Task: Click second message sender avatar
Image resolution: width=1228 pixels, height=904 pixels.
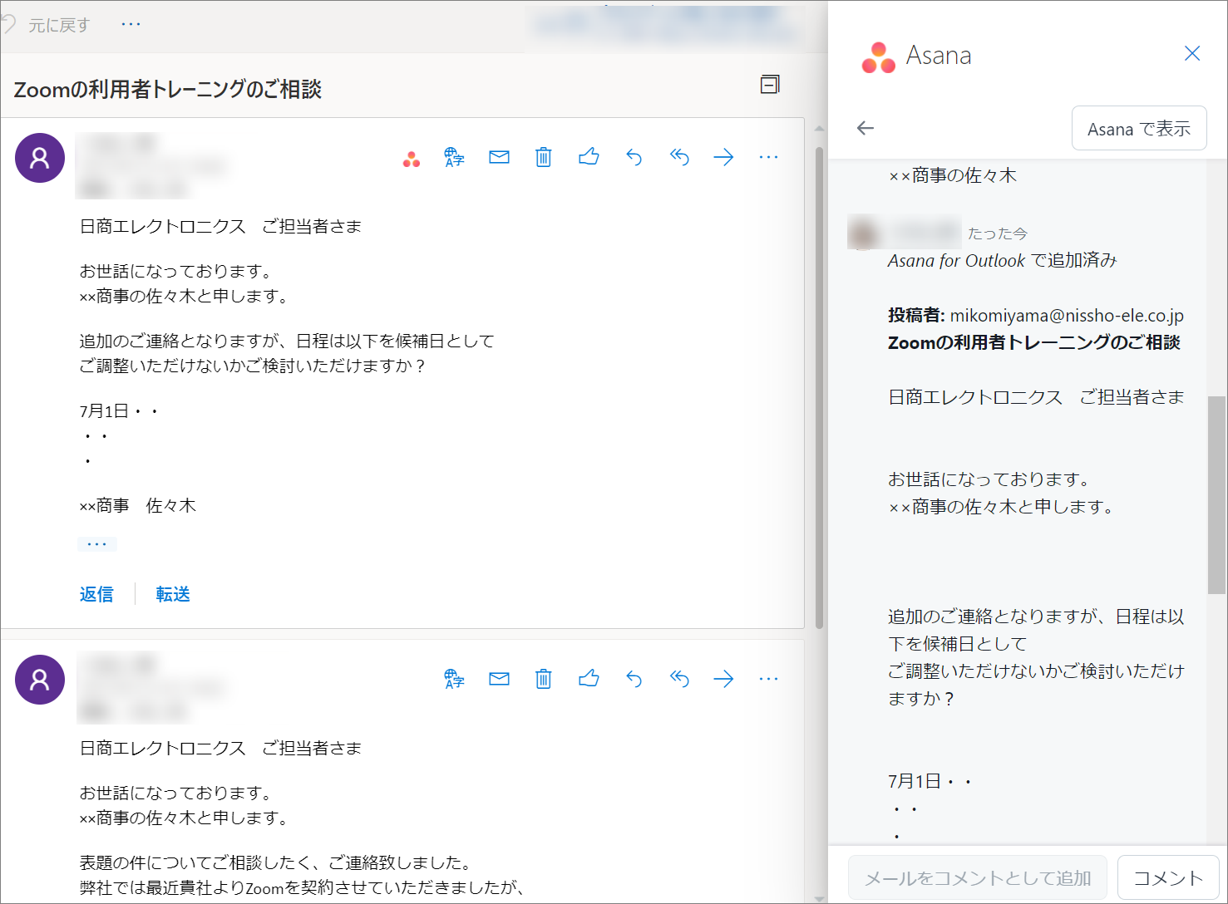Action: tap(40, 680)
